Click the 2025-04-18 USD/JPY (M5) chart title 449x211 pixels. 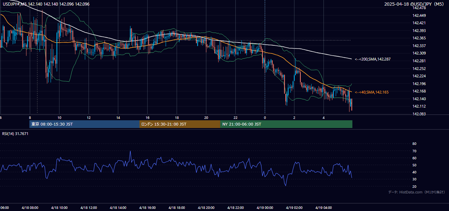[x=415, y=4]
